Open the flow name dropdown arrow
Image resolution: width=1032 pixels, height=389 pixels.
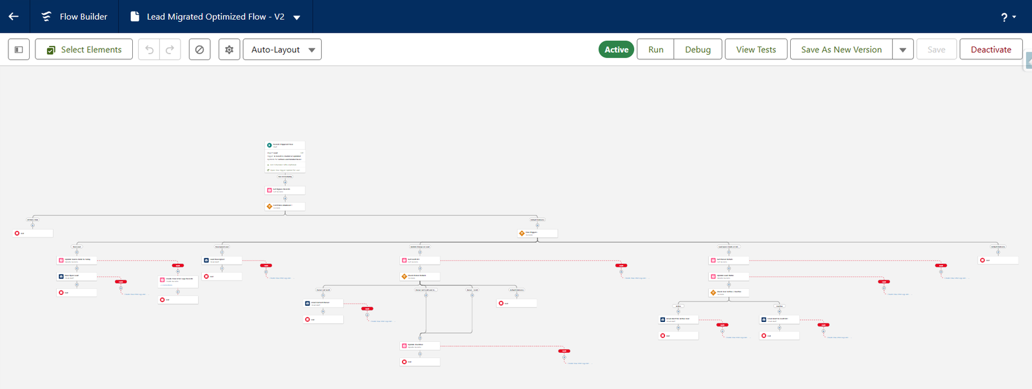click(x=297, y=17)
